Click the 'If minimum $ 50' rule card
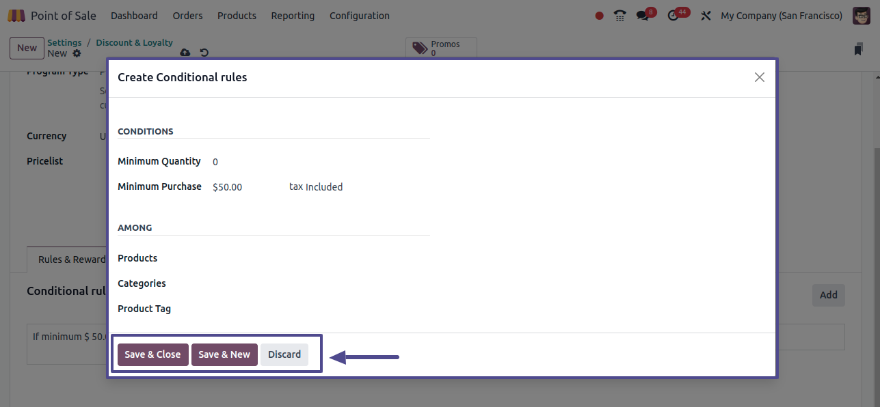The width and height of the screenshot is (880, 407). point(67,343)
